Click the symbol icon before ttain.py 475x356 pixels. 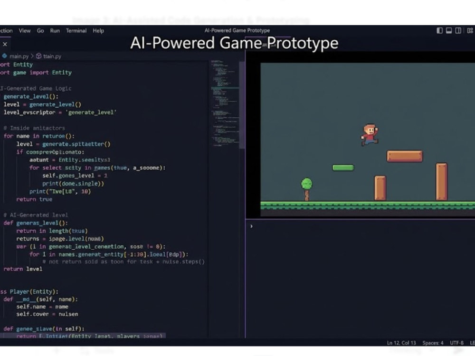[39, 56]
